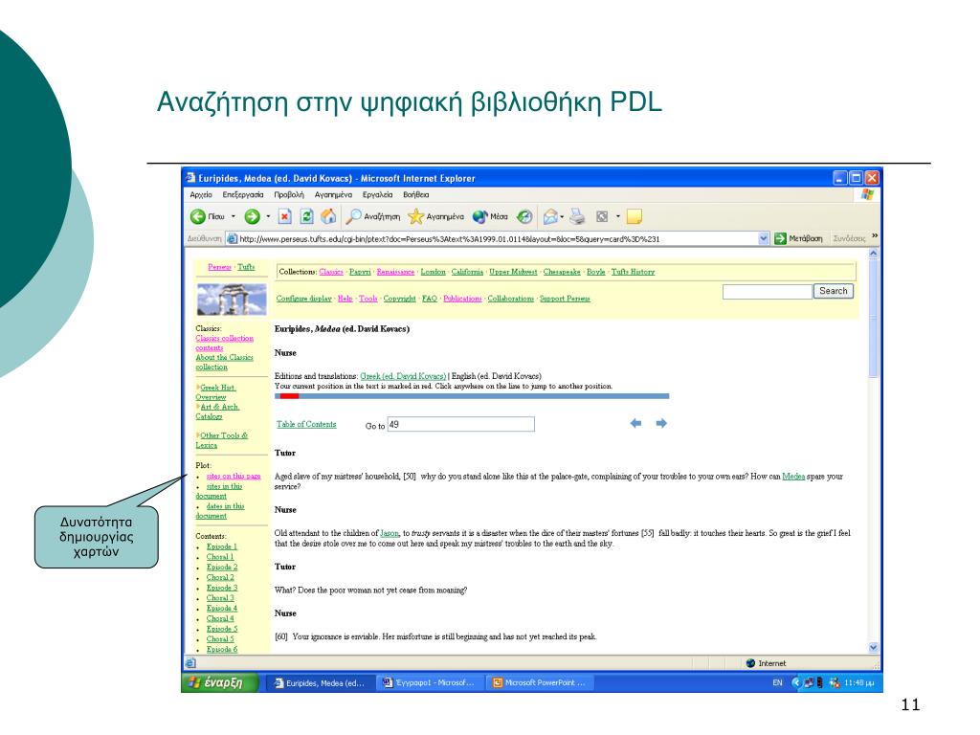Open dropdown next to the Mail icon
Screen dimensions: 980x735
tap(562, 217)
